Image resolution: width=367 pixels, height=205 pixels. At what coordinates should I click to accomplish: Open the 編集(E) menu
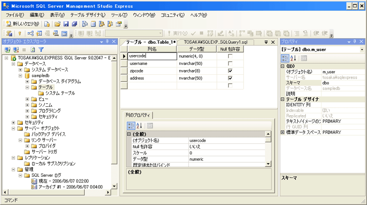pyautogui.click(x=37, y=15)
